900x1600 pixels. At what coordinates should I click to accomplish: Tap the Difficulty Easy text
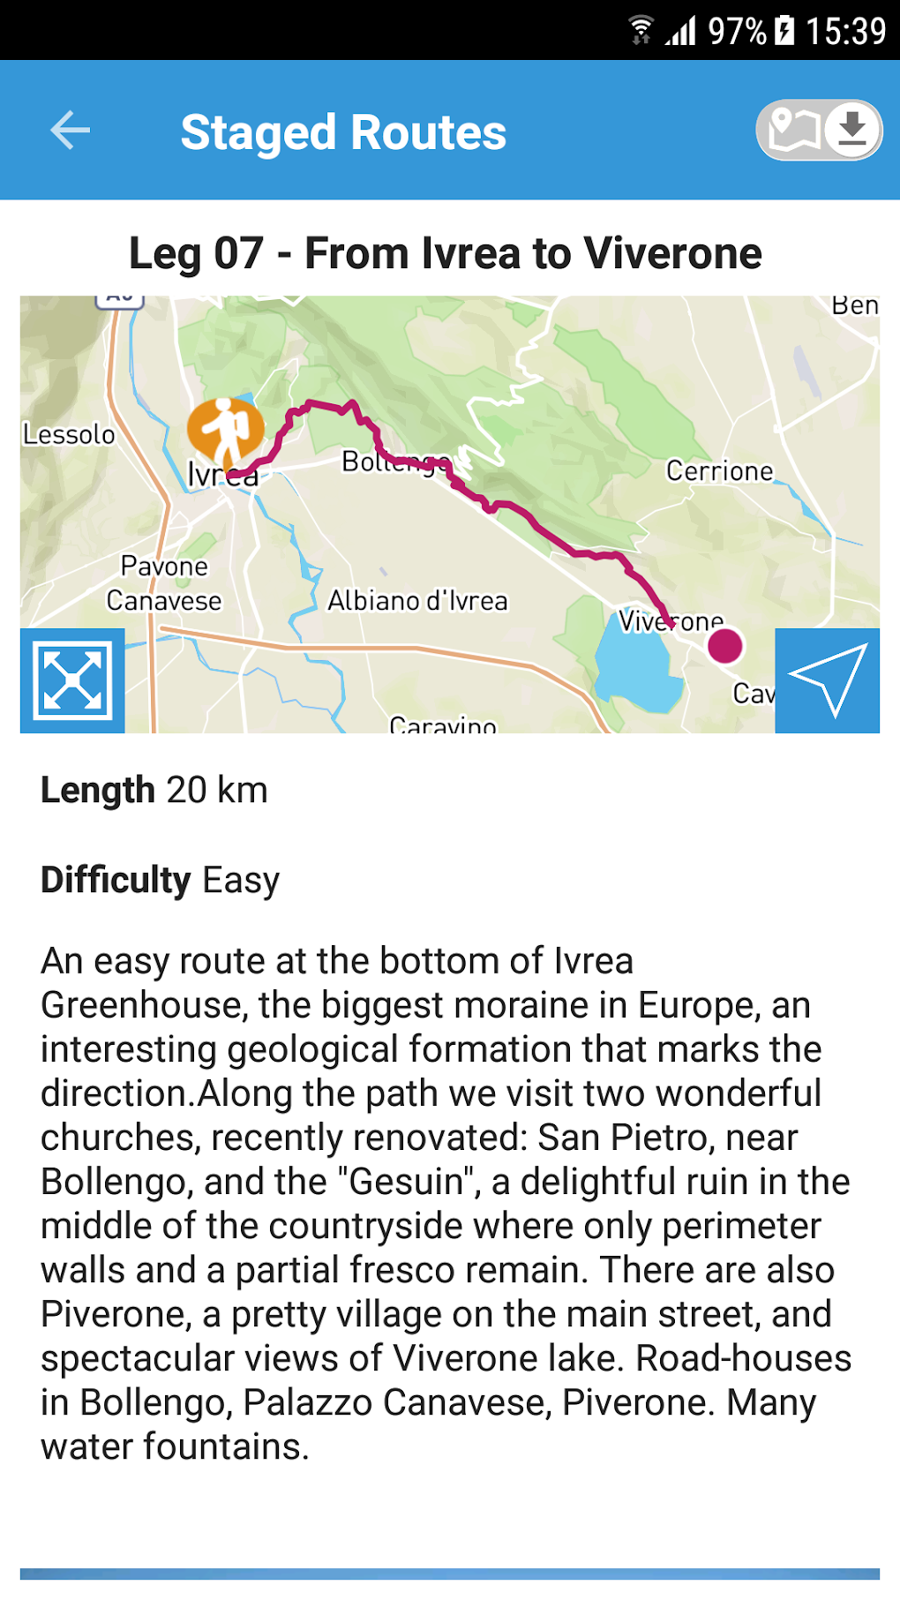160,880
